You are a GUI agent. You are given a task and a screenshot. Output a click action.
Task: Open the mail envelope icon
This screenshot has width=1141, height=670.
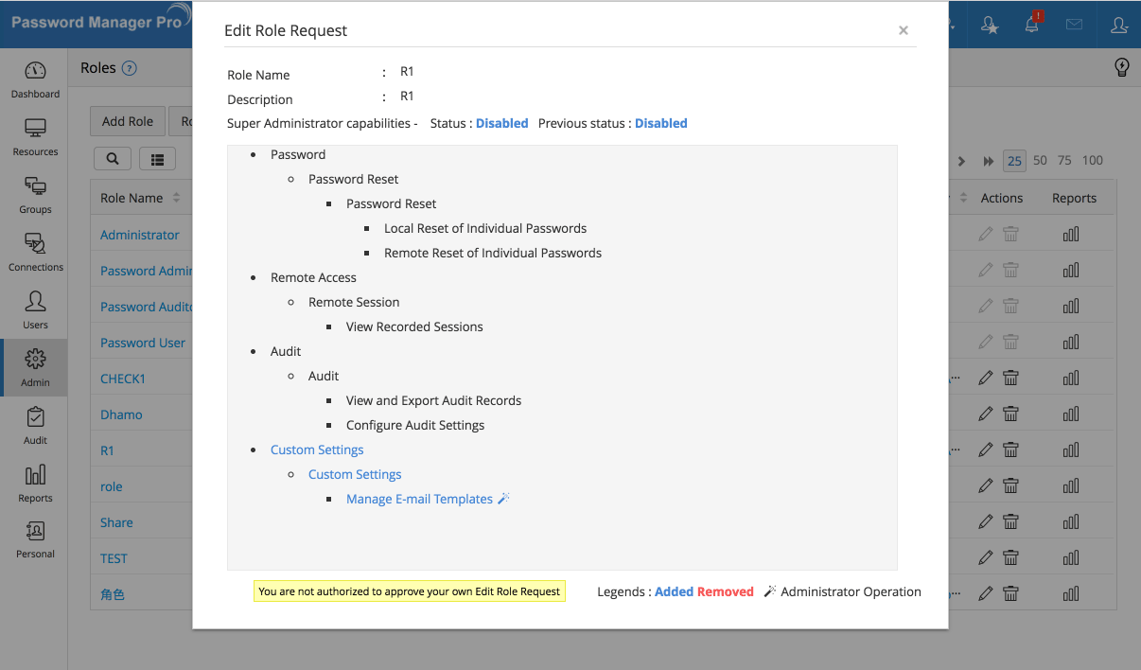1074,25
